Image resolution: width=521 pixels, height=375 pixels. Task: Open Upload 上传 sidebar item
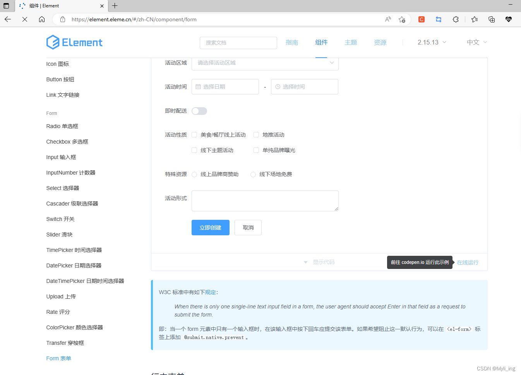(61, 296)
